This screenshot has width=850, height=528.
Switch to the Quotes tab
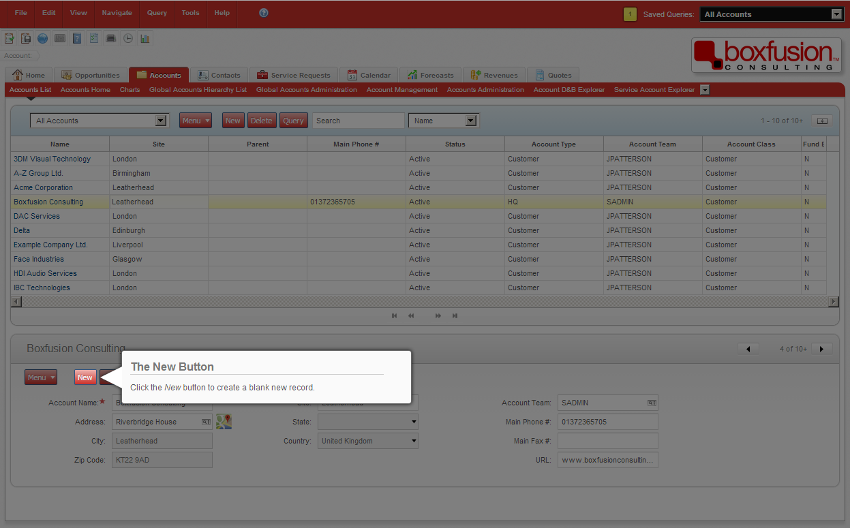pyautogui.click(x=553, y=75)
